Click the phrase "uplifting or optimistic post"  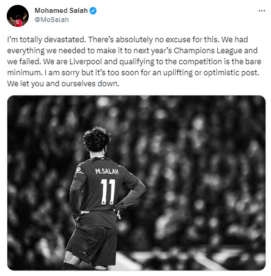click(x=211, y=73)
